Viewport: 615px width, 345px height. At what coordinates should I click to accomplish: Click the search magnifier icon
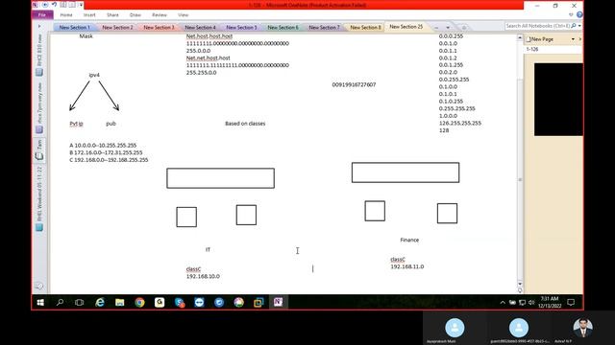click(x=574, y=26)
